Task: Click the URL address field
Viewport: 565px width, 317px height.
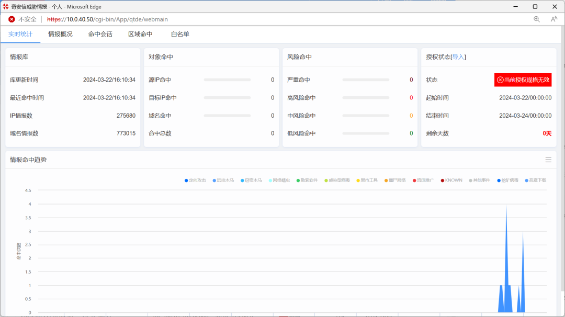Action: 107,19
